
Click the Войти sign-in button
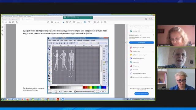151,19
